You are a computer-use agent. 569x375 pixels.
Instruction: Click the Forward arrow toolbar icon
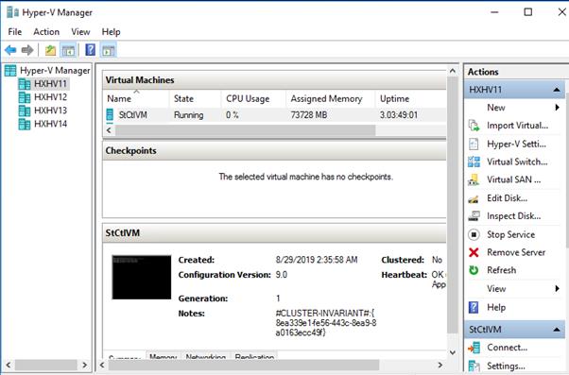pyautogui.click(x=27, y=50)
